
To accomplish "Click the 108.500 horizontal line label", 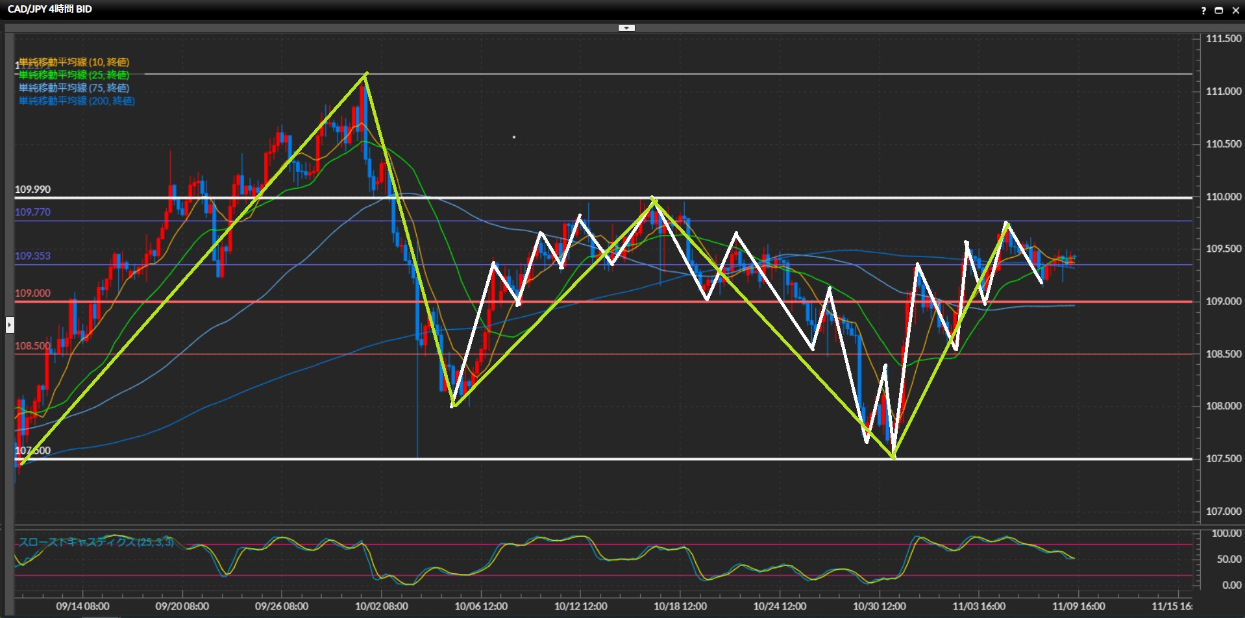I will (32, 346).
